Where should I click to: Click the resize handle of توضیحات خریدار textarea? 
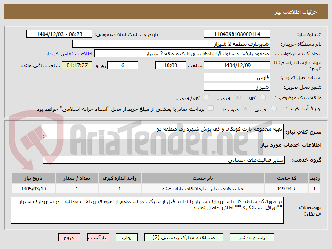13,221
